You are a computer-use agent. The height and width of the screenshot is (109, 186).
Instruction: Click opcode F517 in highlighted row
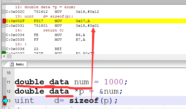point(38,21)
